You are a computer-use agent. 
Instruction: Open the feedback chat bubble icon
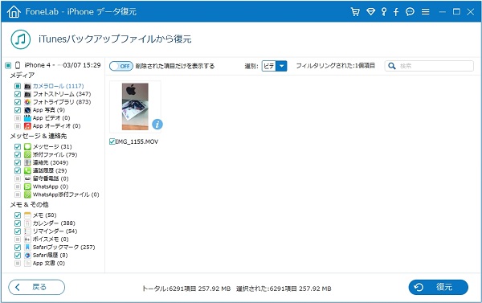(410, 12)
